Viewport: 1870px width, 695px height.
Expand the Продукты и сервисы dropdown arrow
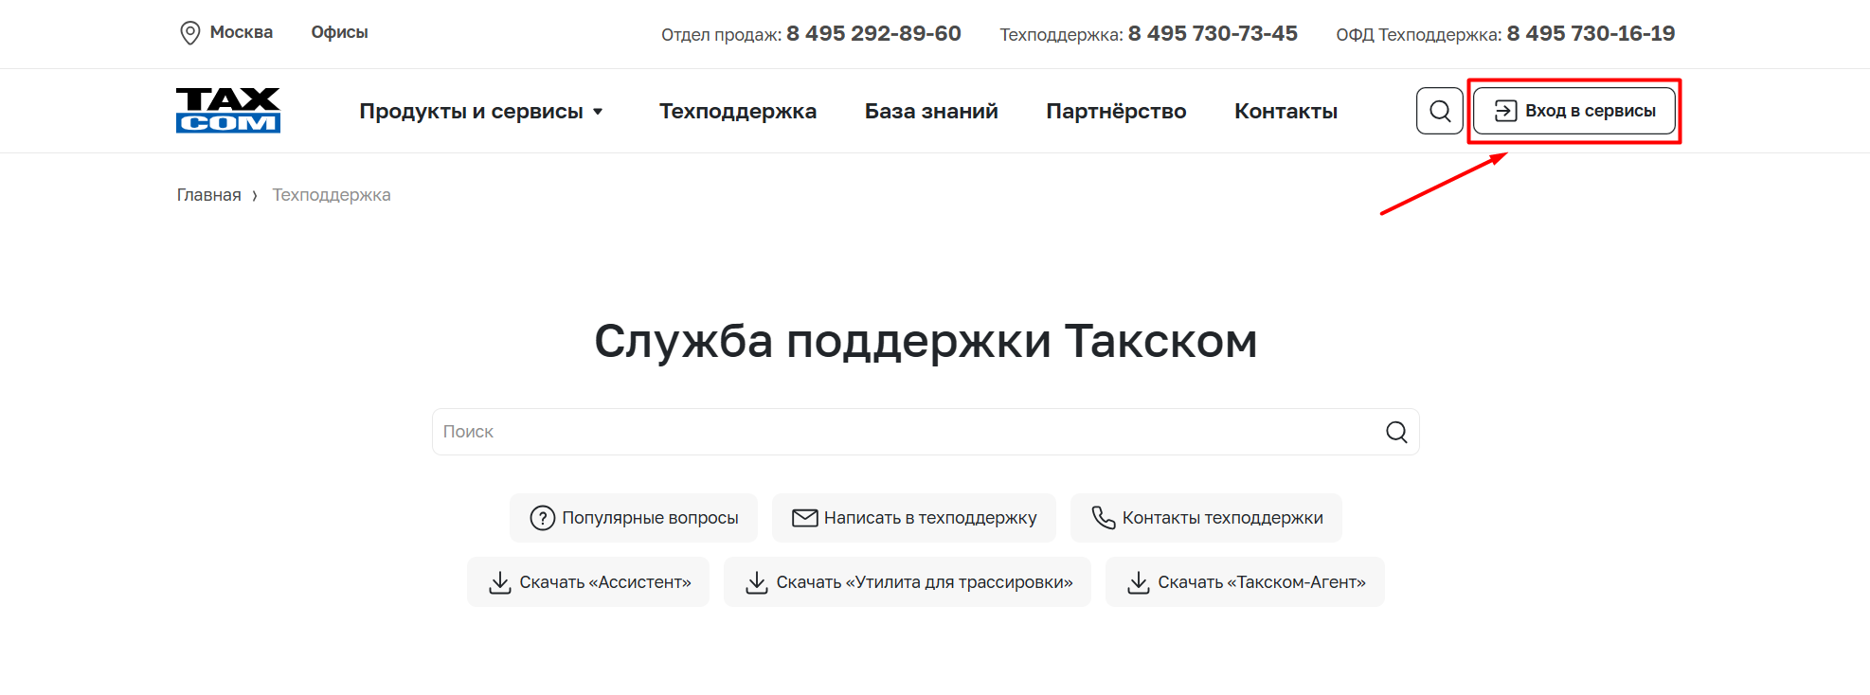(x=598, y=112)
